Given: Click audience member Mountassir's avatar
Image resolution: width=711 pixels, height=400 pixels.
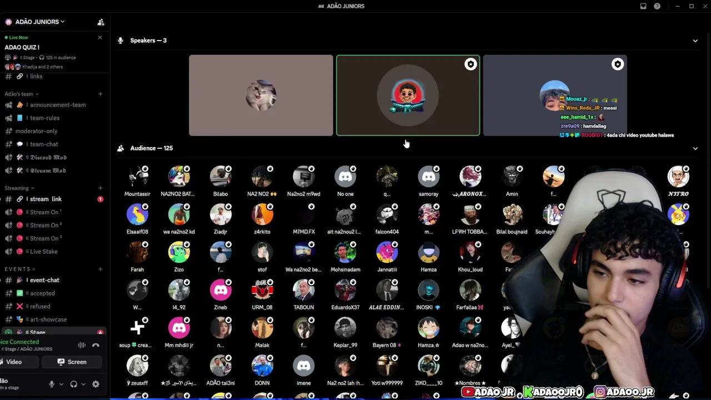Looking at the screenshot, I should 137,177.
